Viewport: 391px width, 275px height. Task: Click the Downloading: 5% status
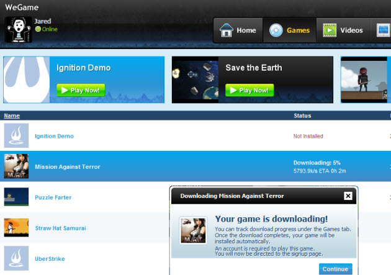click(x=317, y=163)
